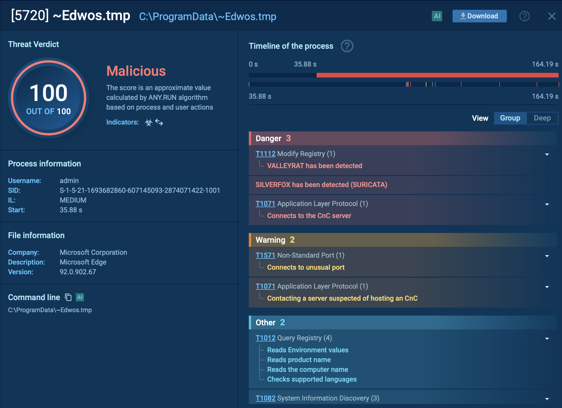
Task: Open the help icon in header
Action: pos(524,16)
